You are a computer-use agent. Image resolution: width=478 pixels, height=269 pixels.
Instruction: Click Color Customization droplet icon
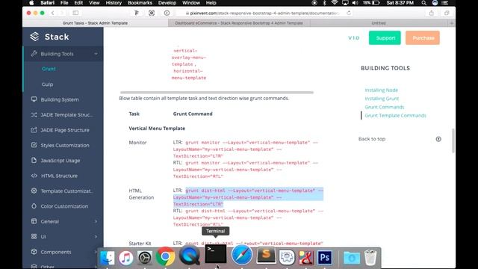pos(34,206)
